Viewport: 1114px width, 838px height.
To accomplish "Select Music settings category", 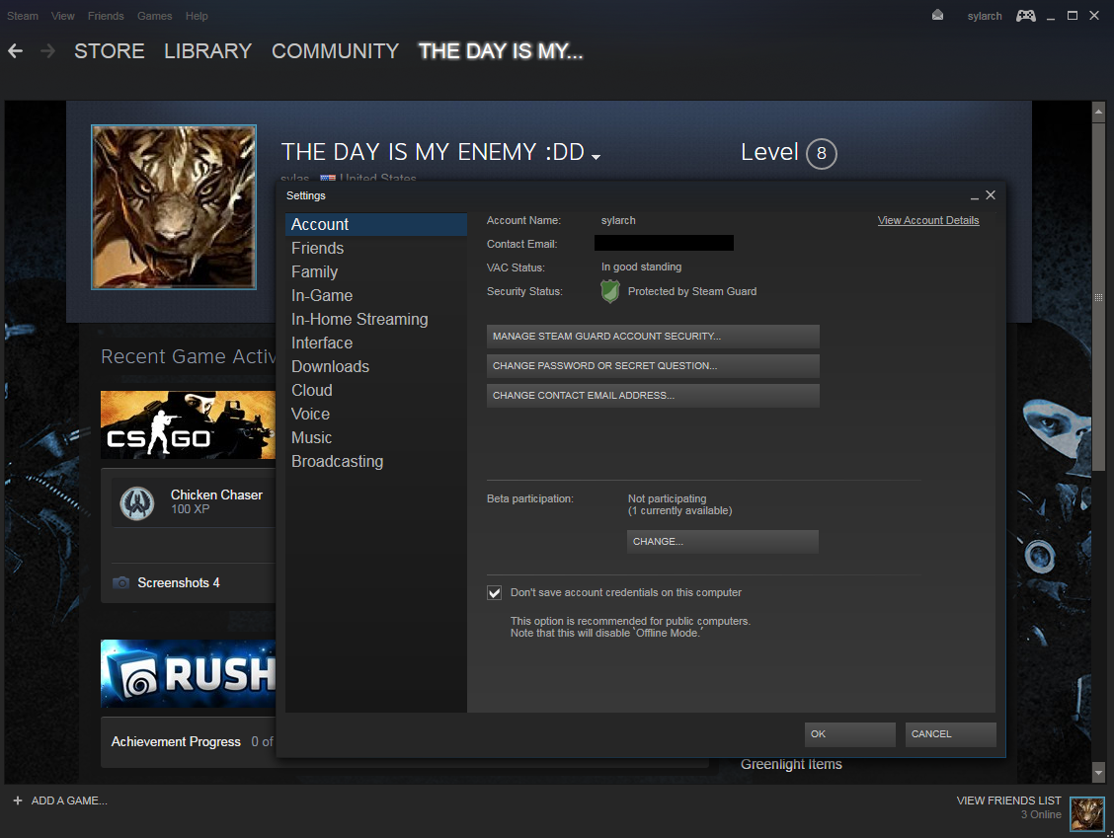I will pos(376,437).
